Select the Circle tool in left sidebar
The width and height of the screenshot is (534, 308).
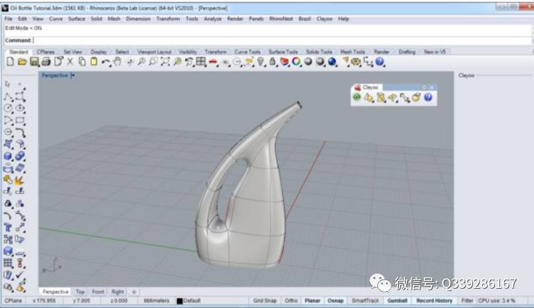(x=8, y=109)
